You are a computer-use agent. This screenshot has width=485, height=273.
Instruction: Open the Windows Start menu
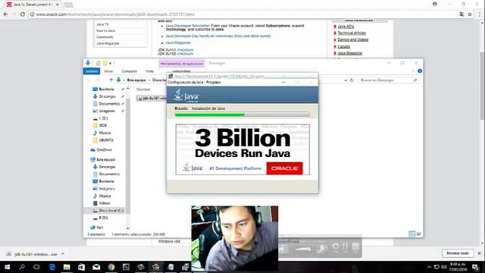pos(7,267)
